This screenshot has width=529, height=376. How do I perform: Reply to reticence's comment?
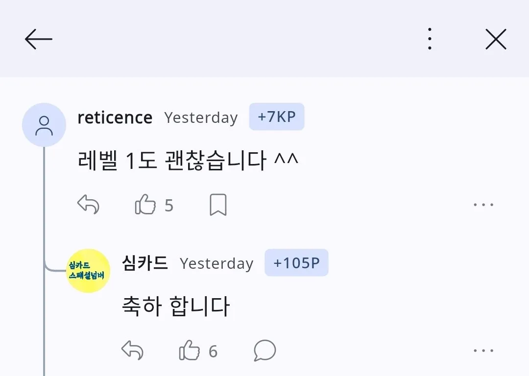(x=88, y=205)
